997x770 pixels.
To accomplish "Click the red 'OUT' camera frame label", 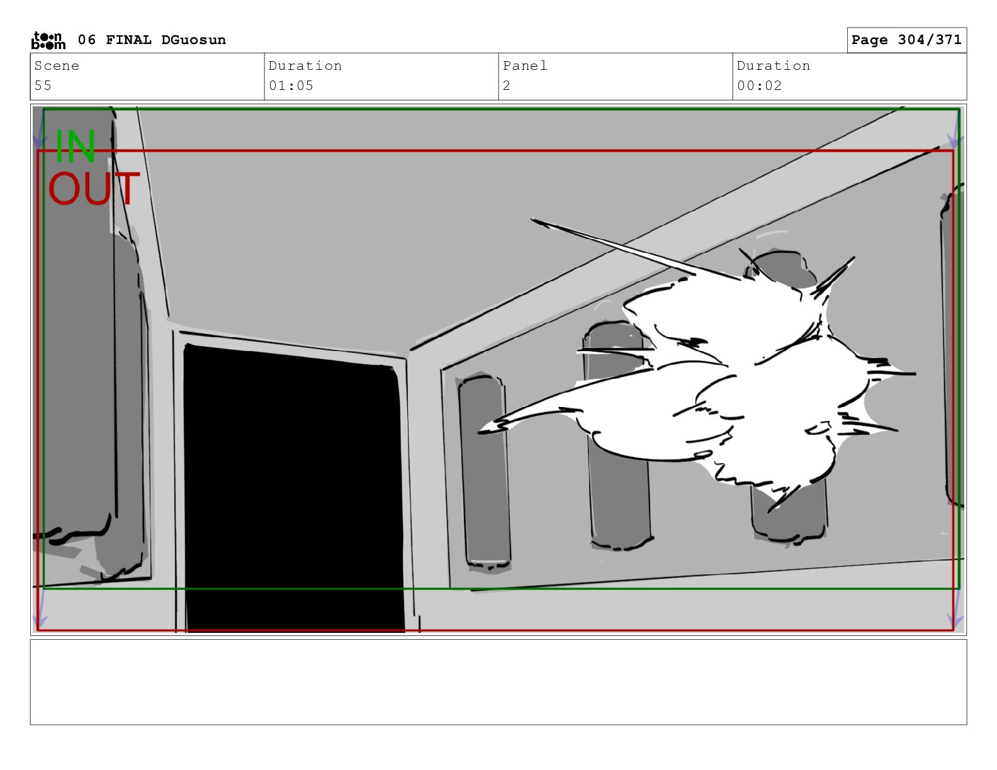I will (94, 189).
